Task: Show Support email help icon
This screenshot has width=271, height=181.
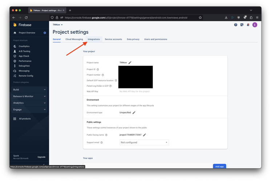Action: pyautogui.click(x=102, y=143)
